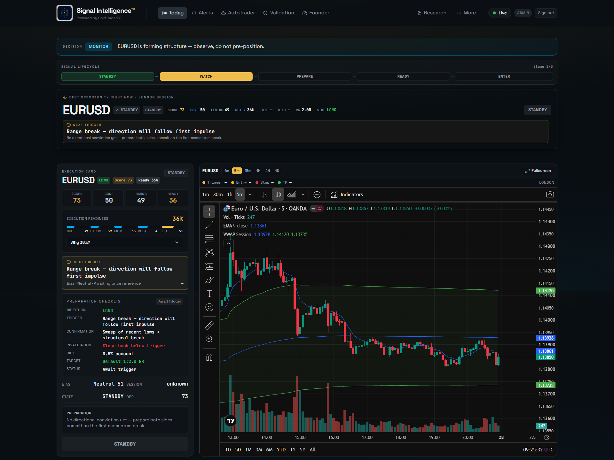
Task: Switch chart style to bars
Action: pyautogui.click(x=264, y=195)
